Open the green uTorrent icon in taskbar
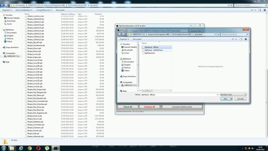This screenshot has width=268, height=151. coord(47,148)
